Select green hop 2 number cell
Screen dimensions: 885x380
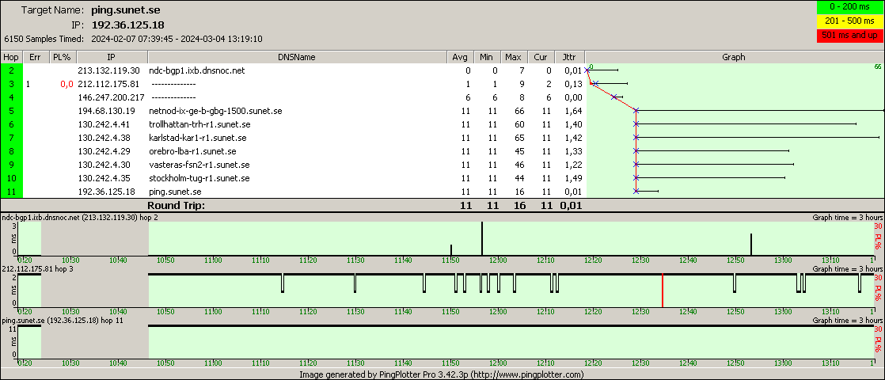point(12,70)
